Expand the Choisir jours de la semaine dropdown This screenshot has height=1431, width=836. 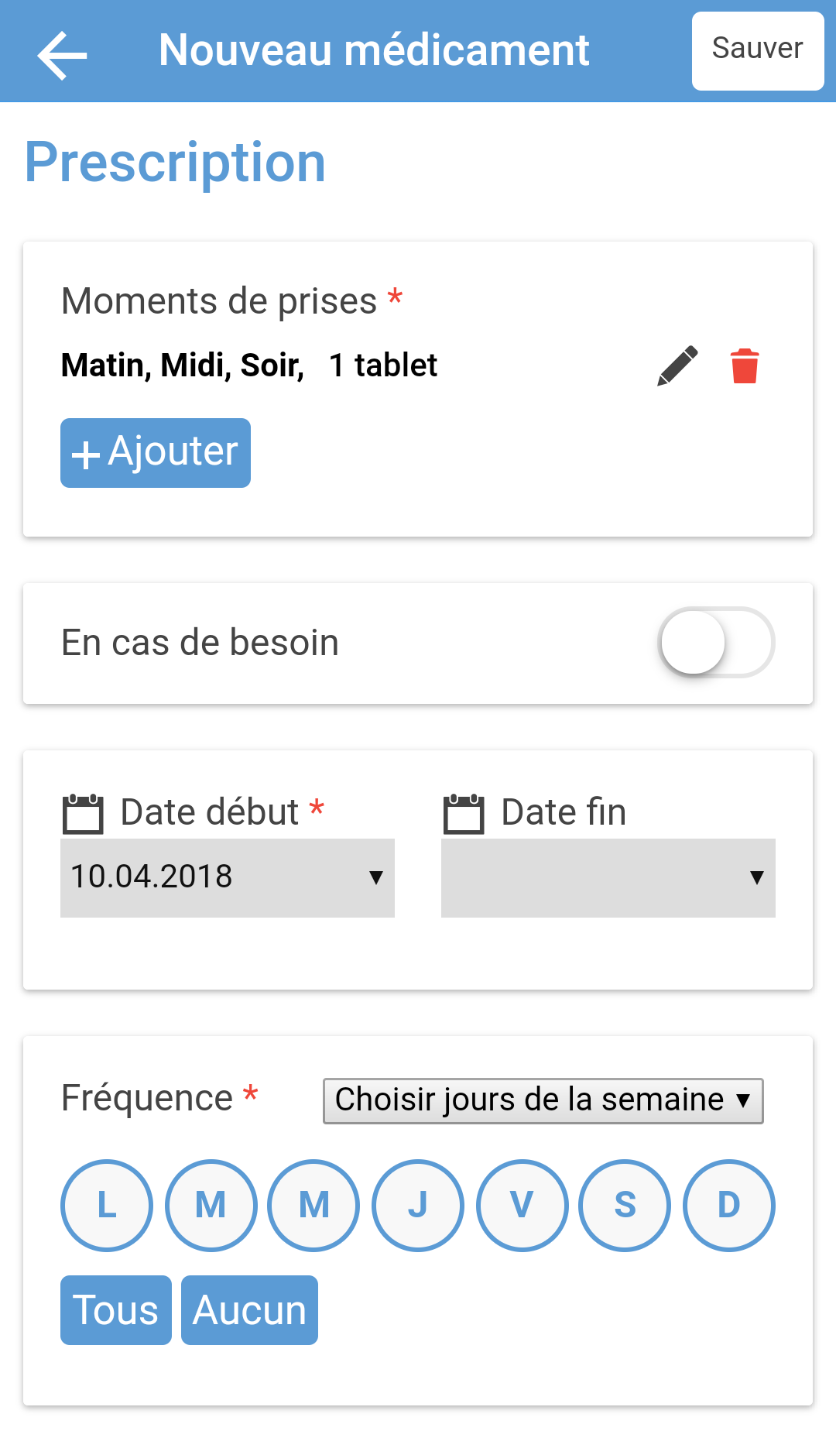coord(543,1100)
